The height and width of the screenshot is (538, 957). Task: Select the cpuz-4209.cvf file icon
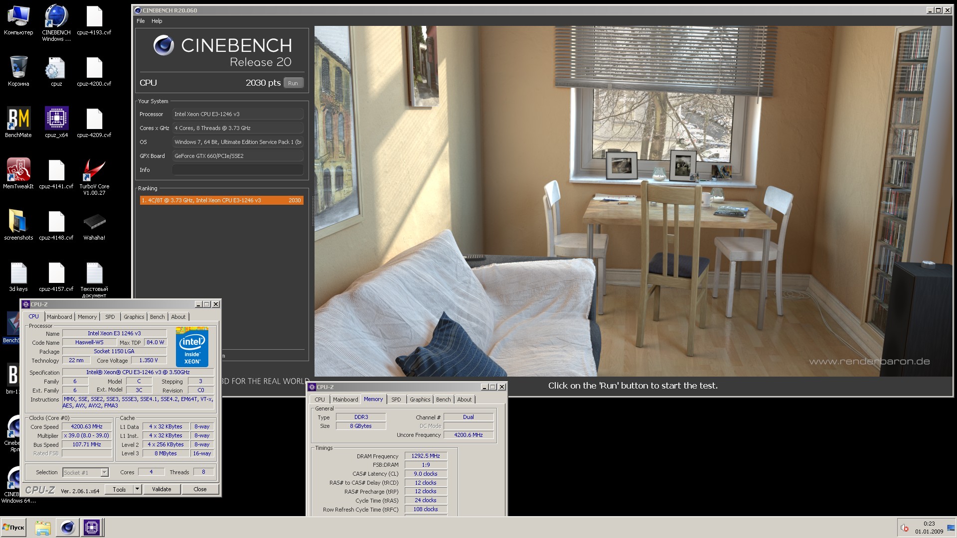click(x=94, y=123)
